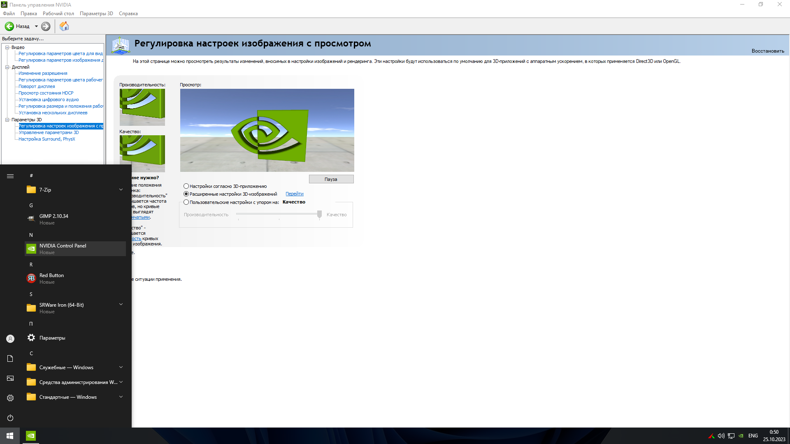This screenshot has width=790, height=444.
Task: Open 'Установка нескольких дисплеев' task
Action: 53,113
